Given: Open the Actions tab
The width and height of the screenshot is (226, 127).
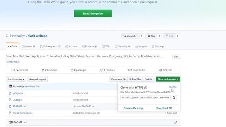Looking at the screenshot, I should tap(71, 46).
